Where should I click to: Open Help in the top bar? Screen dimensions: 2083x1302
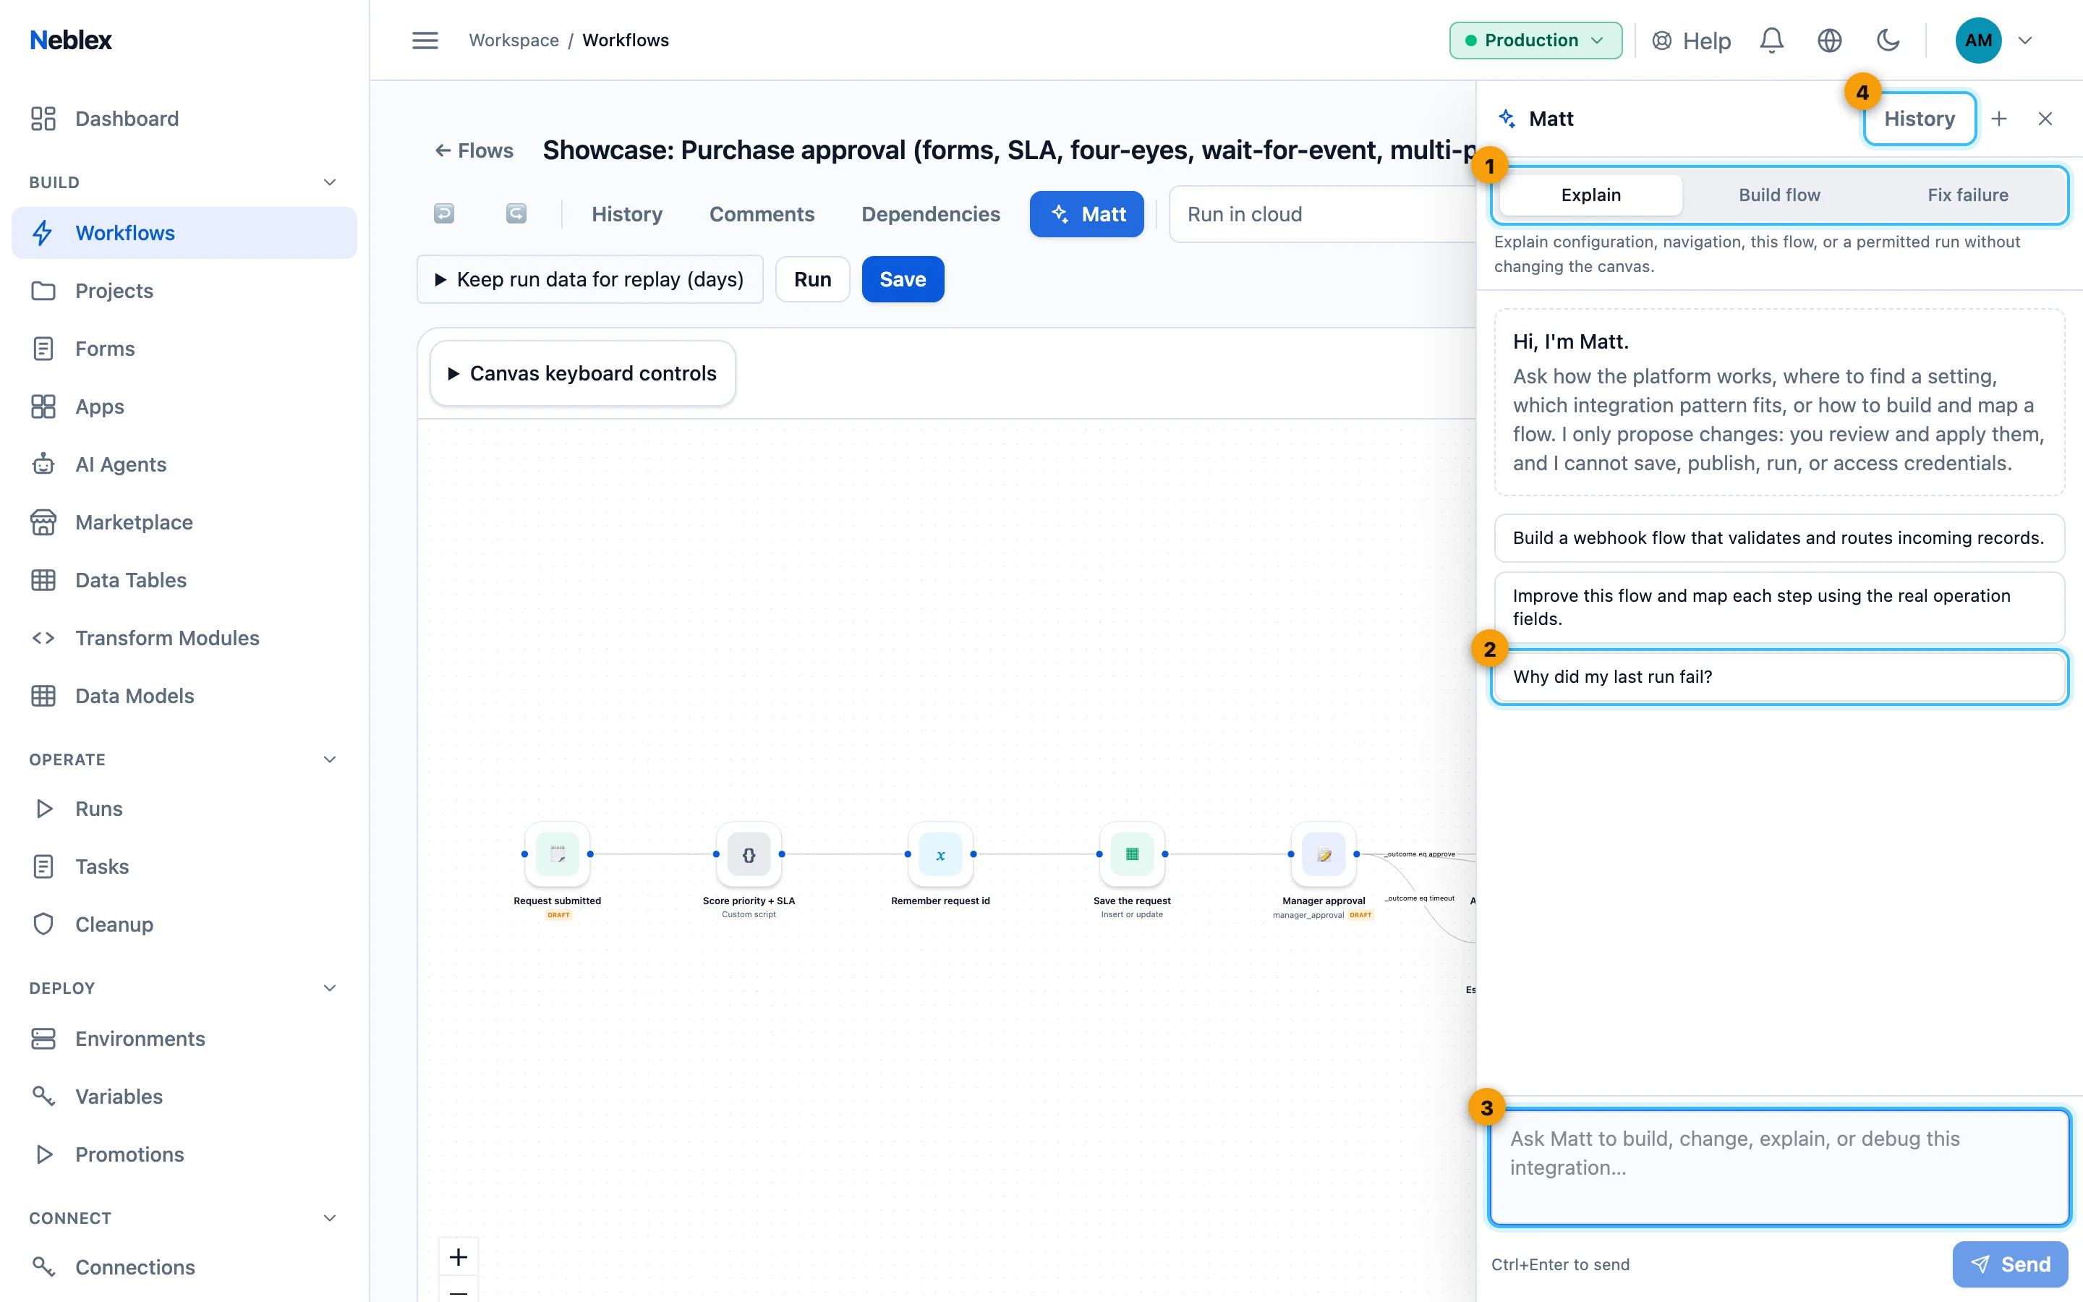[1692, 41]
